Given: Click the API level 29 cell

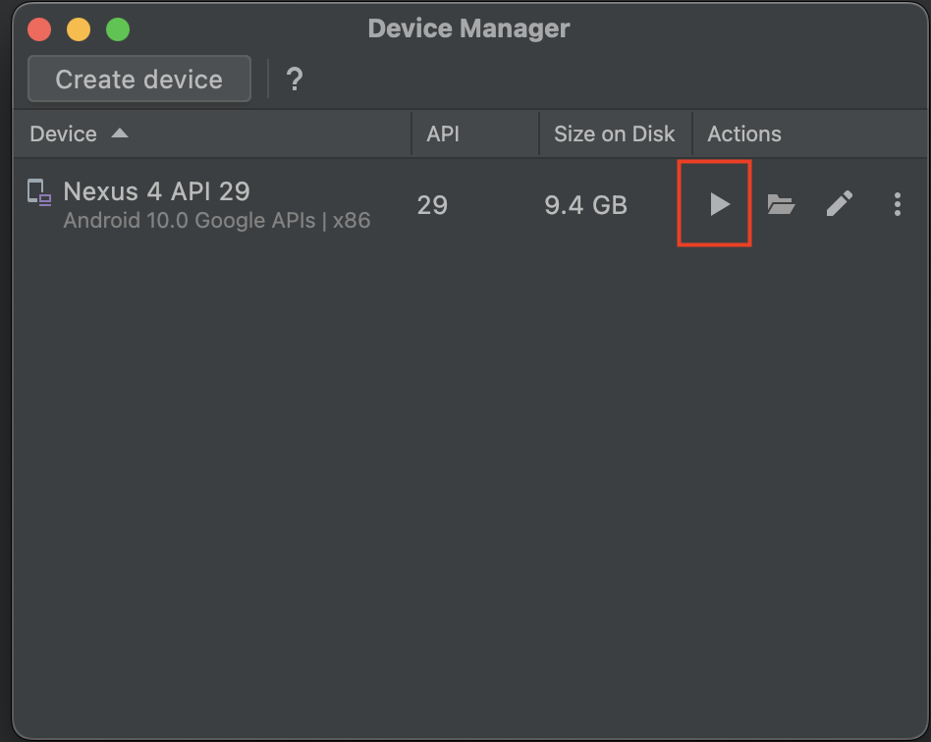Looking at the screenshot, I should click(432, 205).
